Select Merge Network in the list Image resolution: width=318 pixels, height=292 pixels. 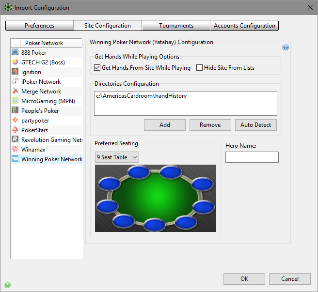pos(47,92)
